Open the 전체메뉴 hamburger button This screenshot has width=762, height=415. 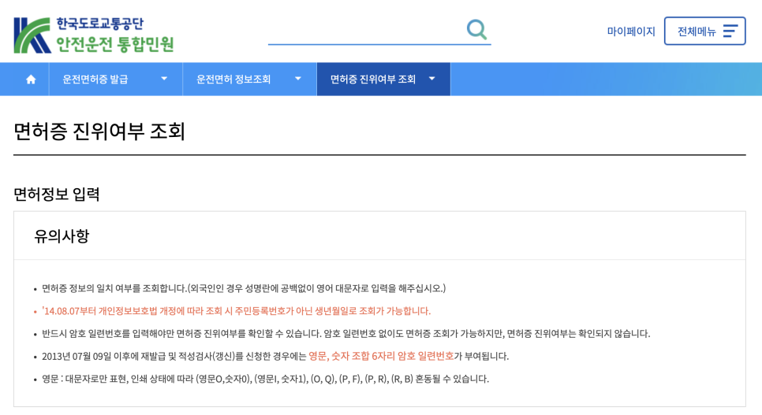(704, 31)
